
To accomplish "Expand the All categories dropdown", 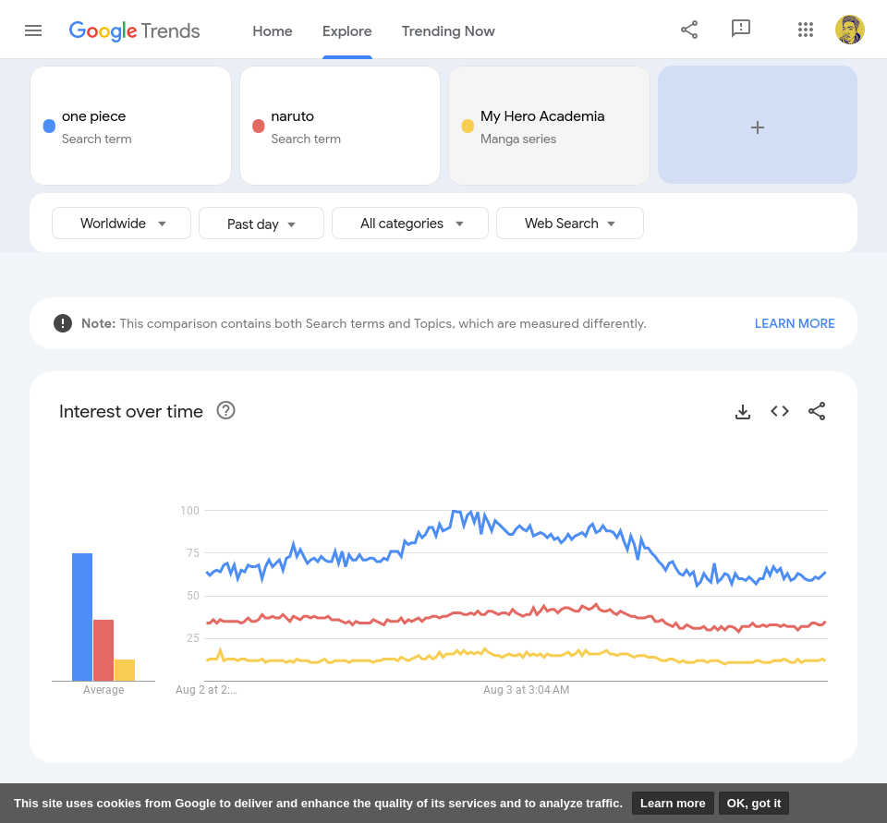I will 410,224.
